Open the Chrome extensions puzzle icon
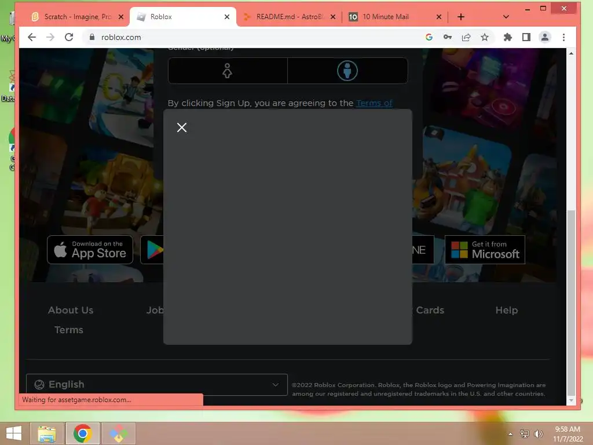This screenshot has width=593, height=445. point(507,37)
